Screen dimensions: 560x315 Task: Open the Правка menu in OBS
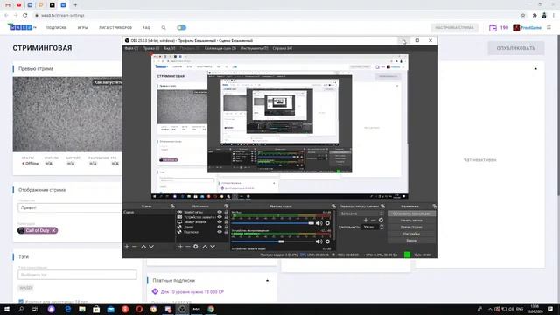[x=150, y=48]
